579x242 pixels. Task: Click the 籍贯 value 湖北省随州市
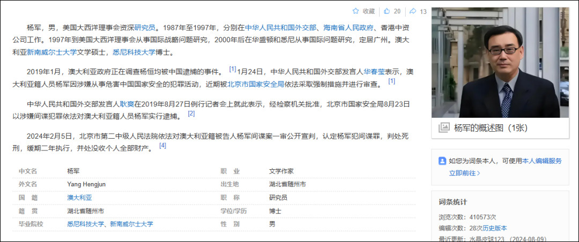85,211
